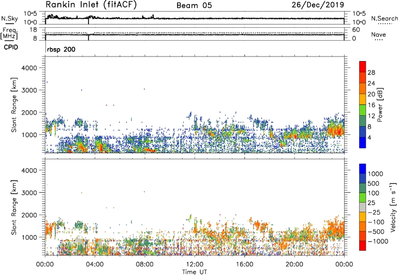Click the 'Velocity [m s-1]' colorbar label
This screenshot has height=275, width=398.
[393, 207]
